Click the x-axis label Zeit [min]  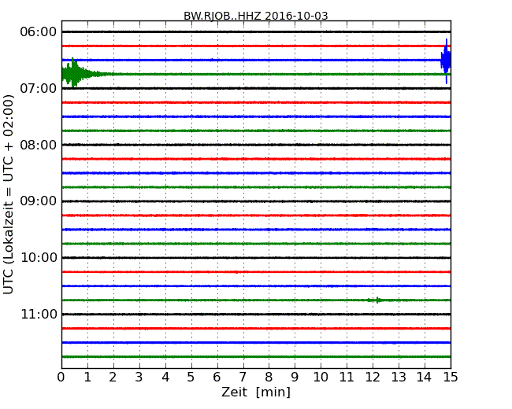[x=256, y=392]
